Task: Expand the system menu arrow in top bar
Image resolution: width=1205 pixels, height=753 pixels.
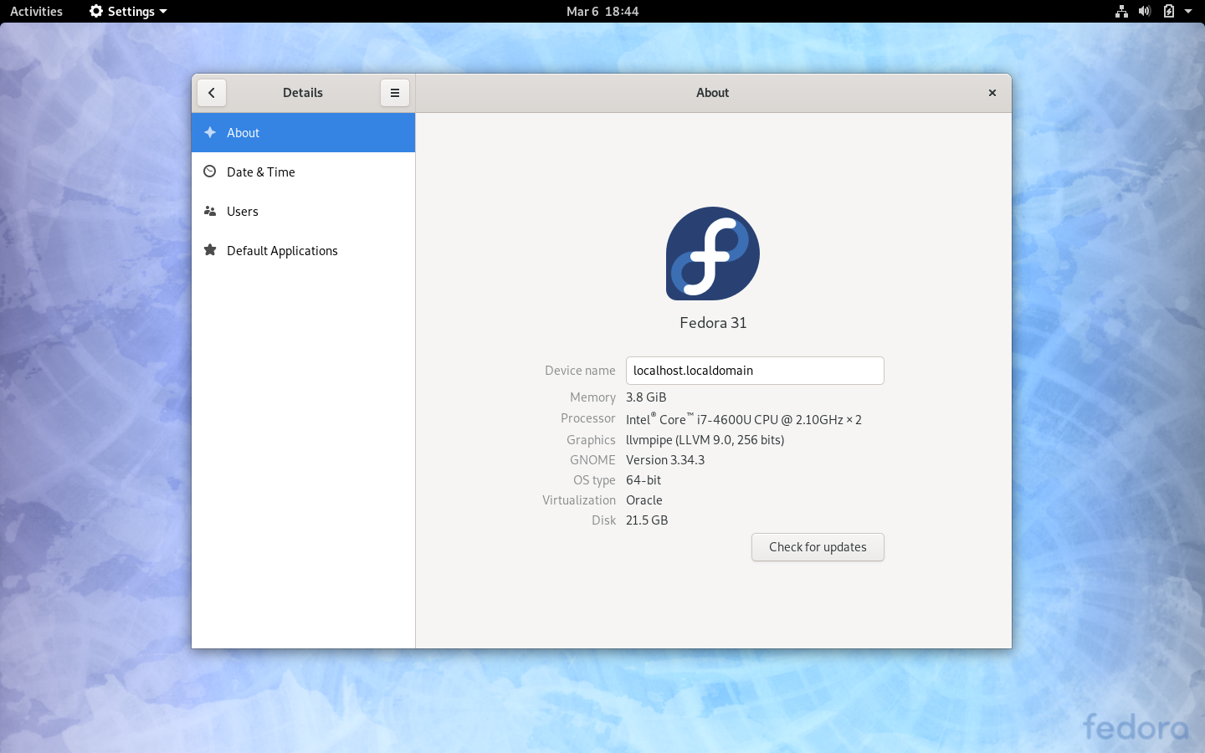Action: (1188, 11)
